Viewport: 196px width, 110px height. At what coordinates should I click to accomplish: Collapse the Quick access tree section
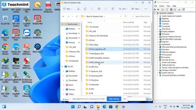pyautogui.click(x=62, y=24)
